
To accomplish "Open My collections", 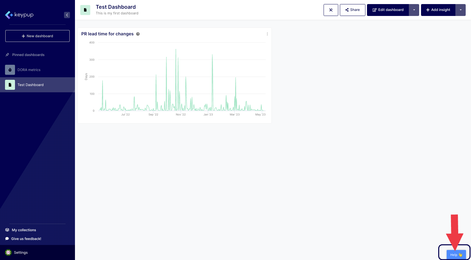I will coord(24,230).
